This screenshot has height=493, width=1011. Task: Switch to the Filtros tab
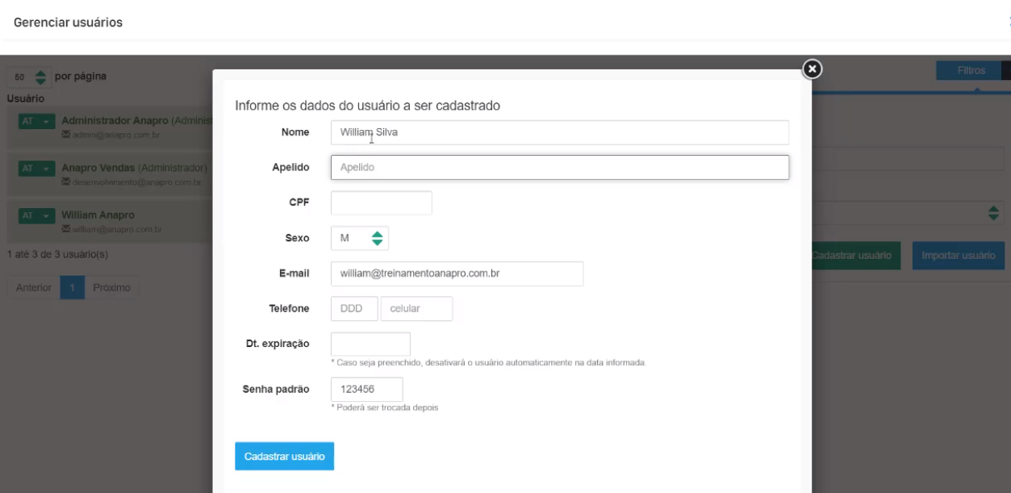point(971,71)
